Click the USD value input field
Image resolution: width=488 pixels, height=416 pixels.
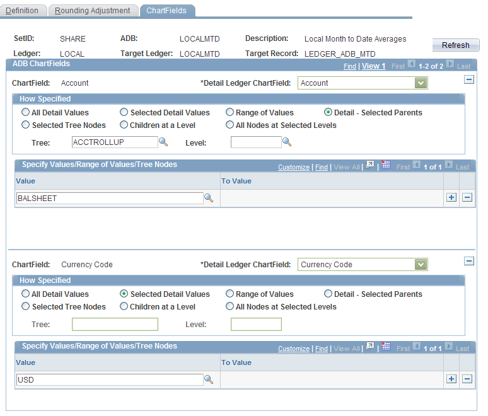110,380
